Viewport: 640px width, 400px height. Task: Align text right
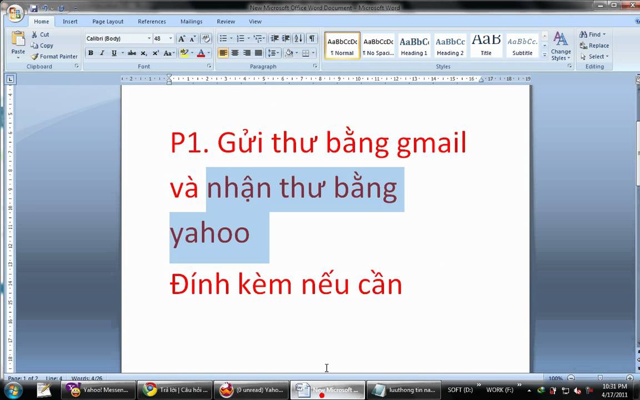[x=247, y=53]
